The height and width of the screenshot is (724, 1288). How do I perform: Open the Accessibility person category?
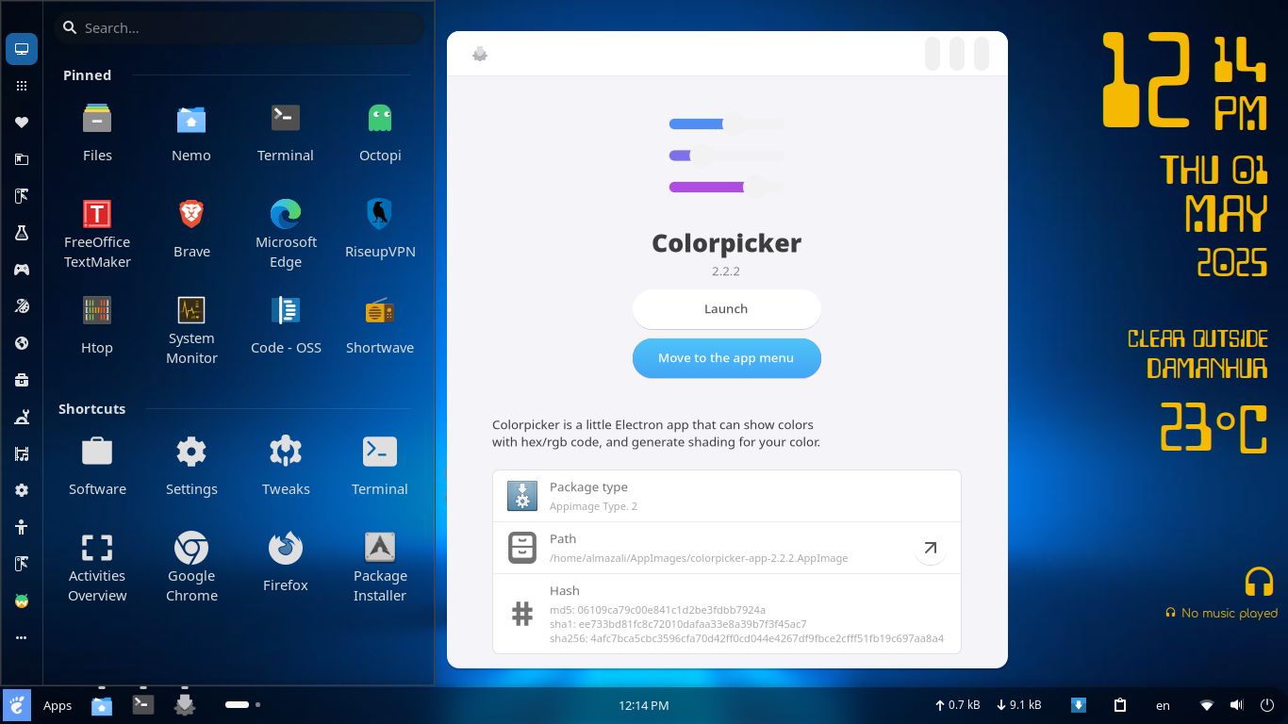tap(22, 527)
